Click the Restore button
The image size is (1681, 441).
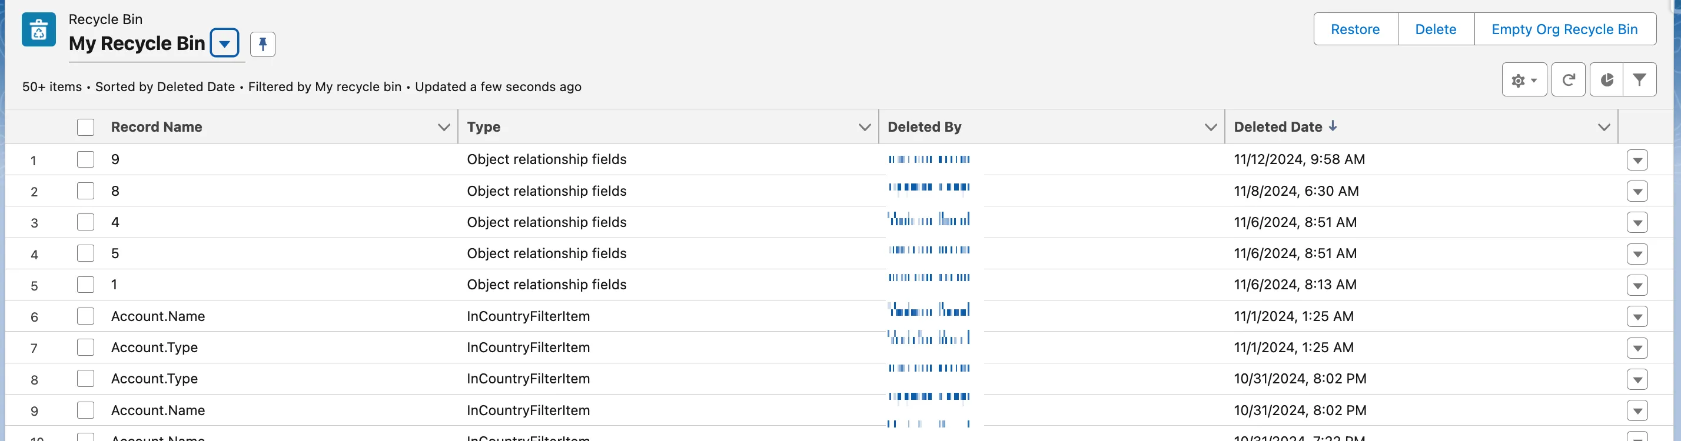click(1355, 29)
